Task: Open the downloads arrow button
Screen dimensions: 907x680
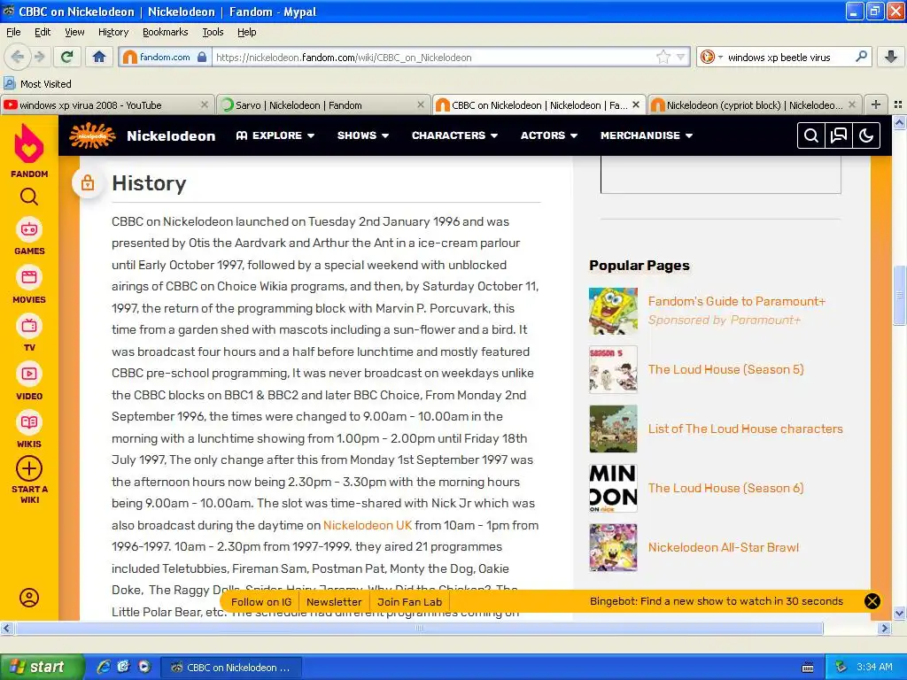Action: (x=891, y=57)
